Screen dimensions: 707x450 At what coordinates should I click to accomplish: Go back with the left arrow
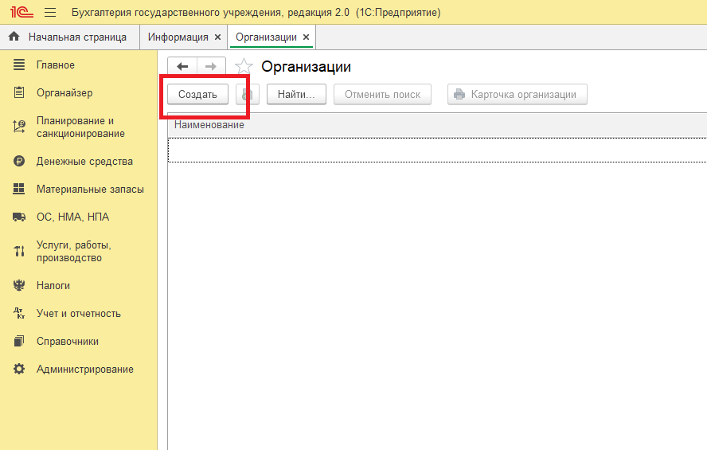pyautogui.click(x=182, y=67)
